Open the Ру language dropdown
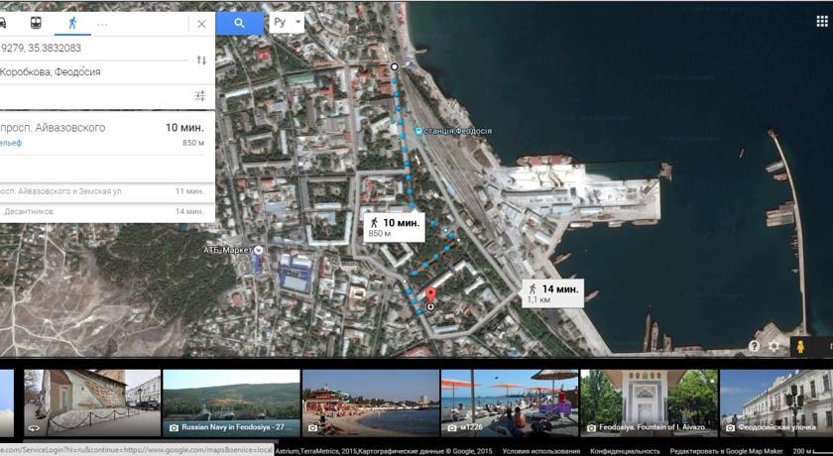This screenshot has width=833, height=456. pyautogui.click(x=287, y=22)
